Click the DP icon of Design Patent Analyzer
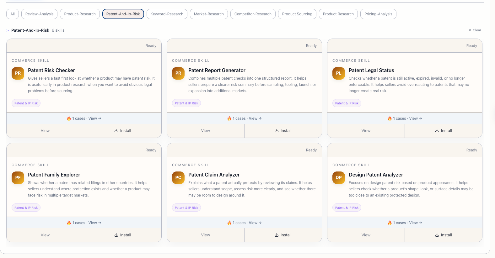Image resolution: width=495 pixels, height=258 pixels. tap(339, 177)
